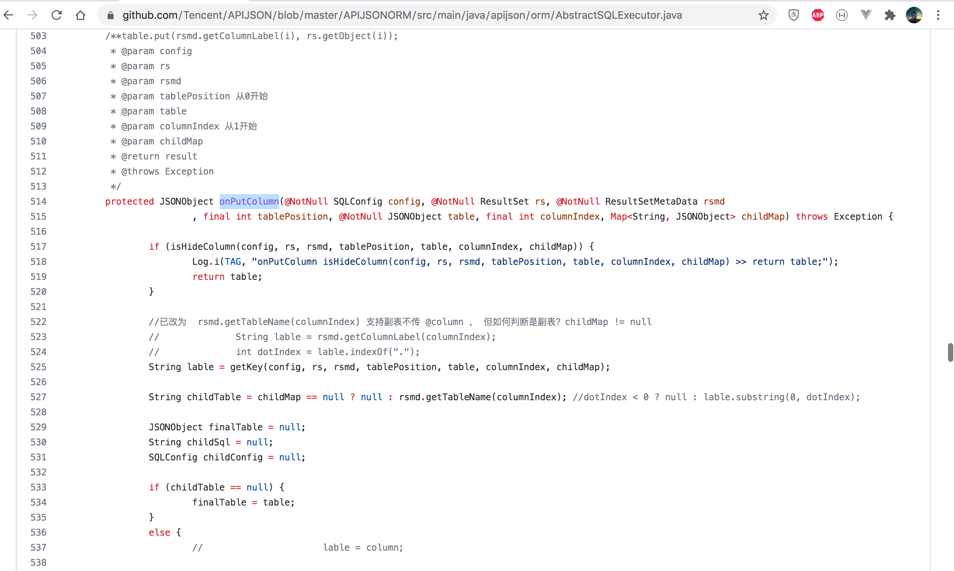Viewport: 954px width, 571px height.
Task: Reload the GitHub page
Action: (x=56, y=15)
